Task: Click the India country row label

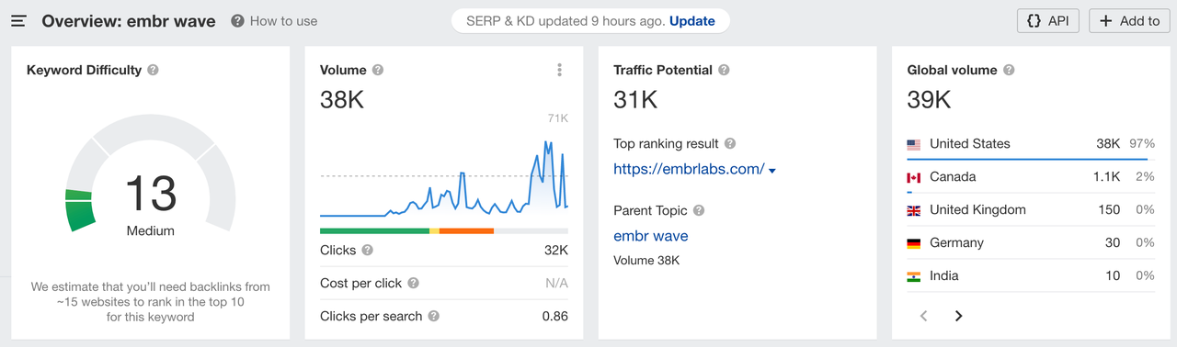Action: pos(944,276)
